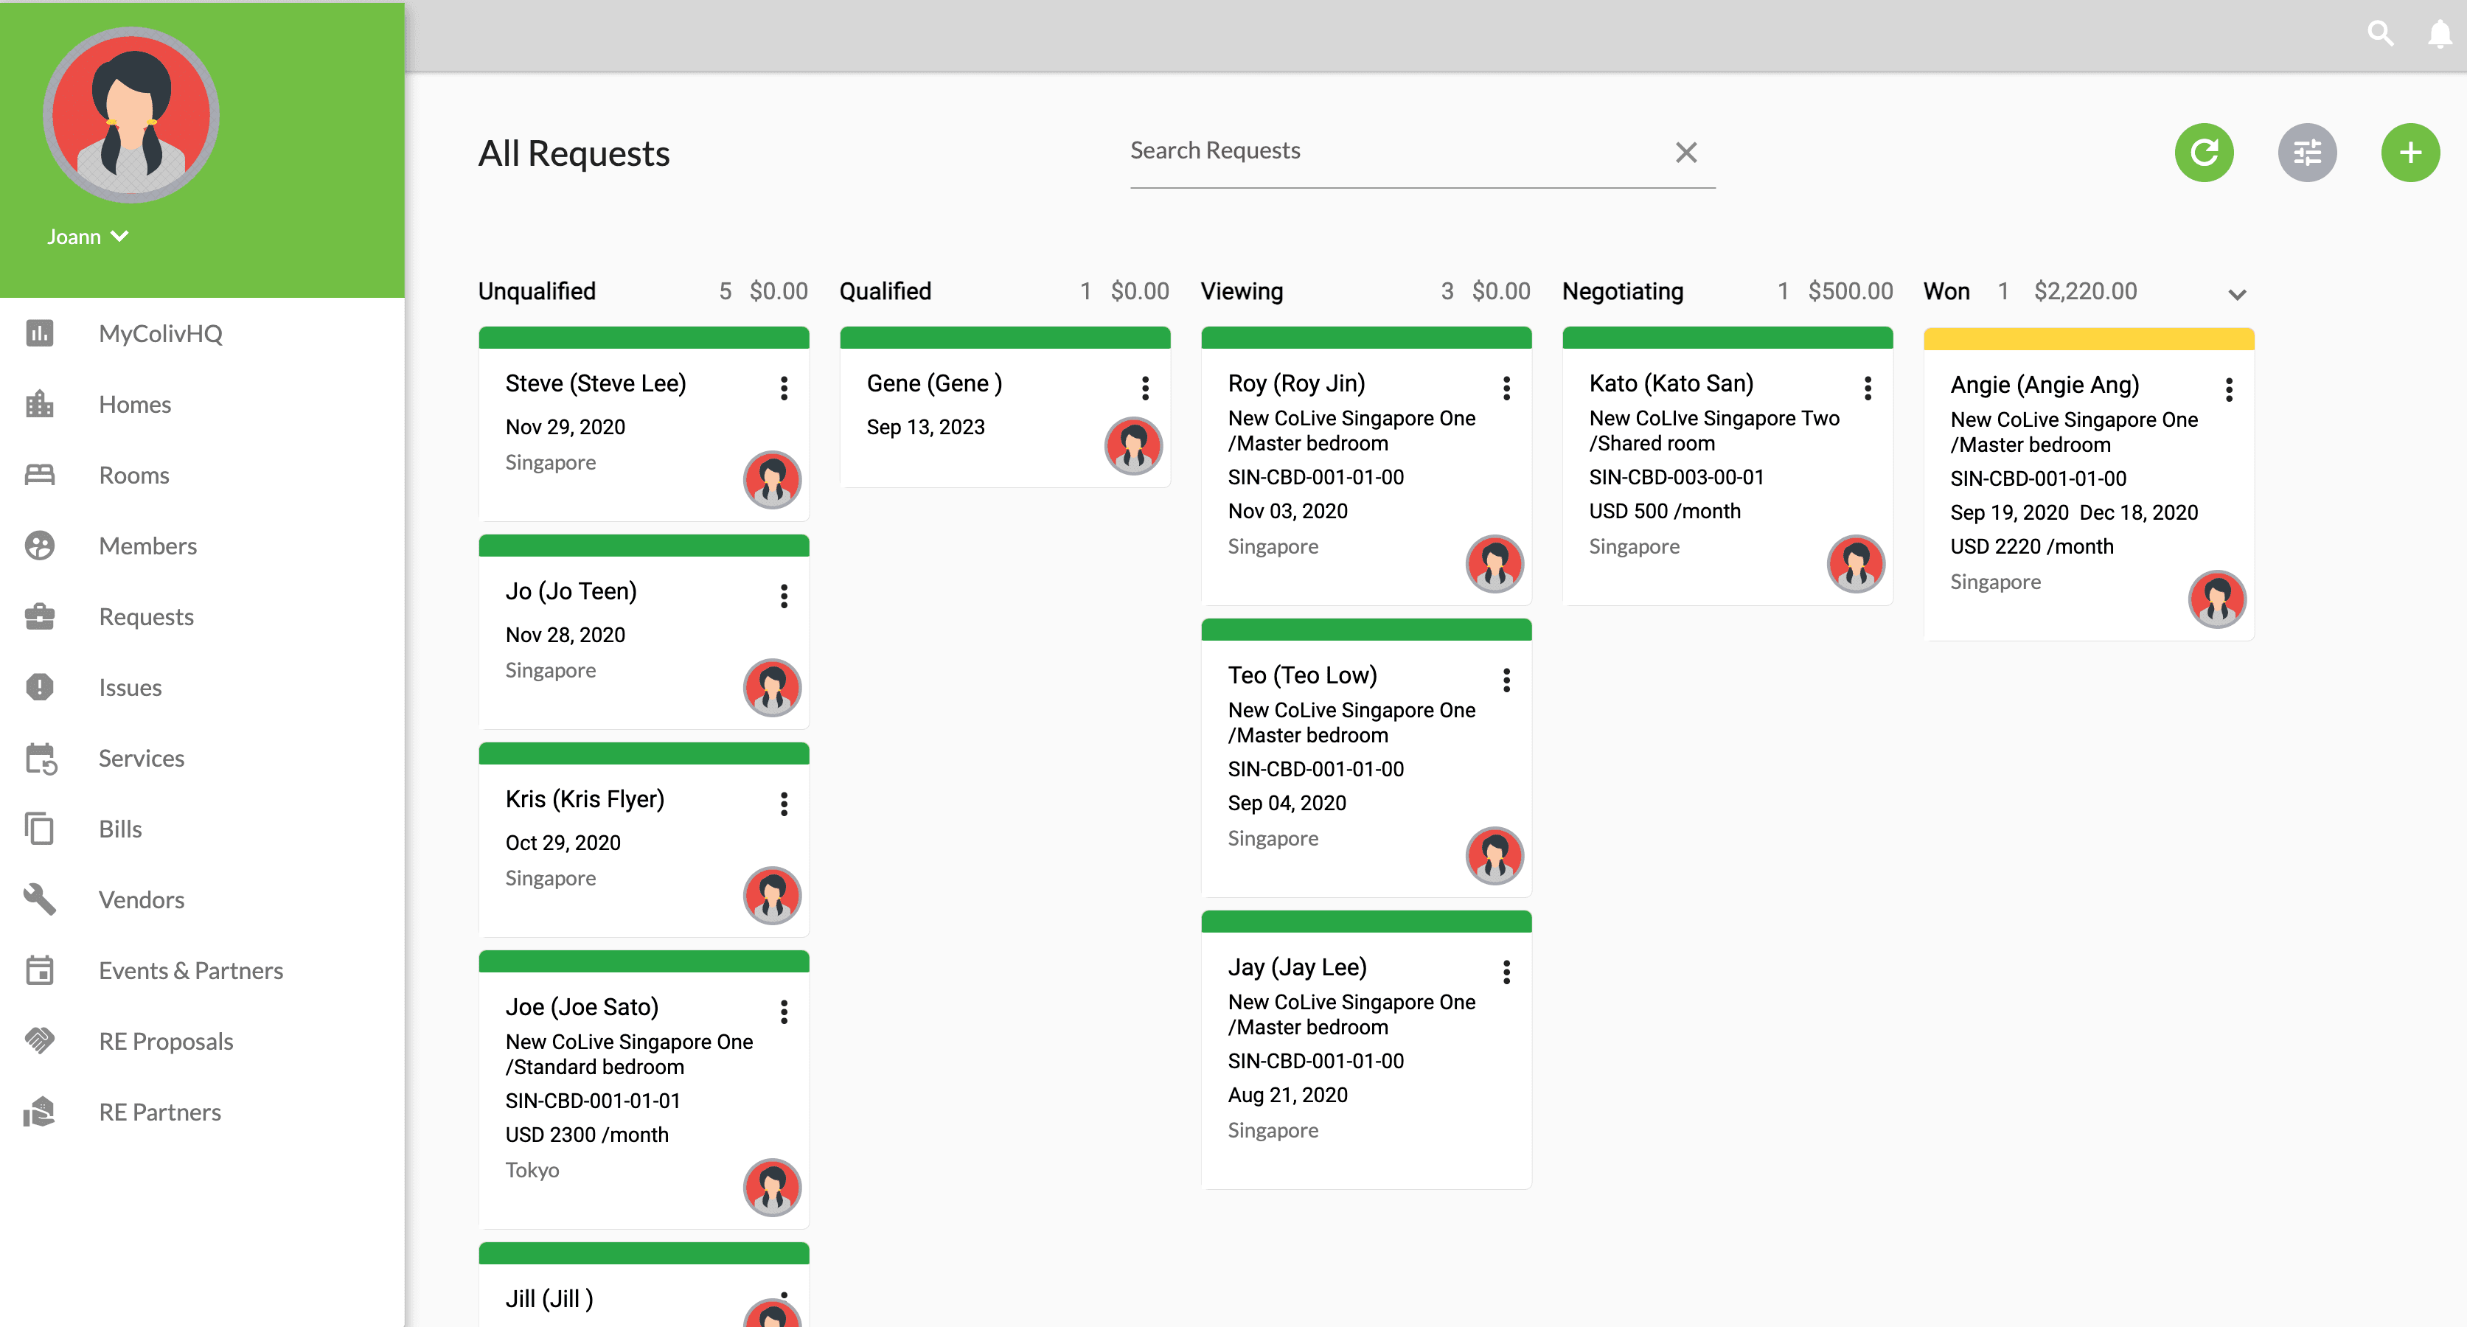This screenshot has height=1327, width=2467.
Task: Open options menu on Jo Teen card
Action: (784, 596)
